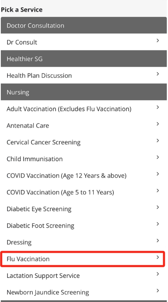Click the chevron beside Child Immunisation

(158, 157)
